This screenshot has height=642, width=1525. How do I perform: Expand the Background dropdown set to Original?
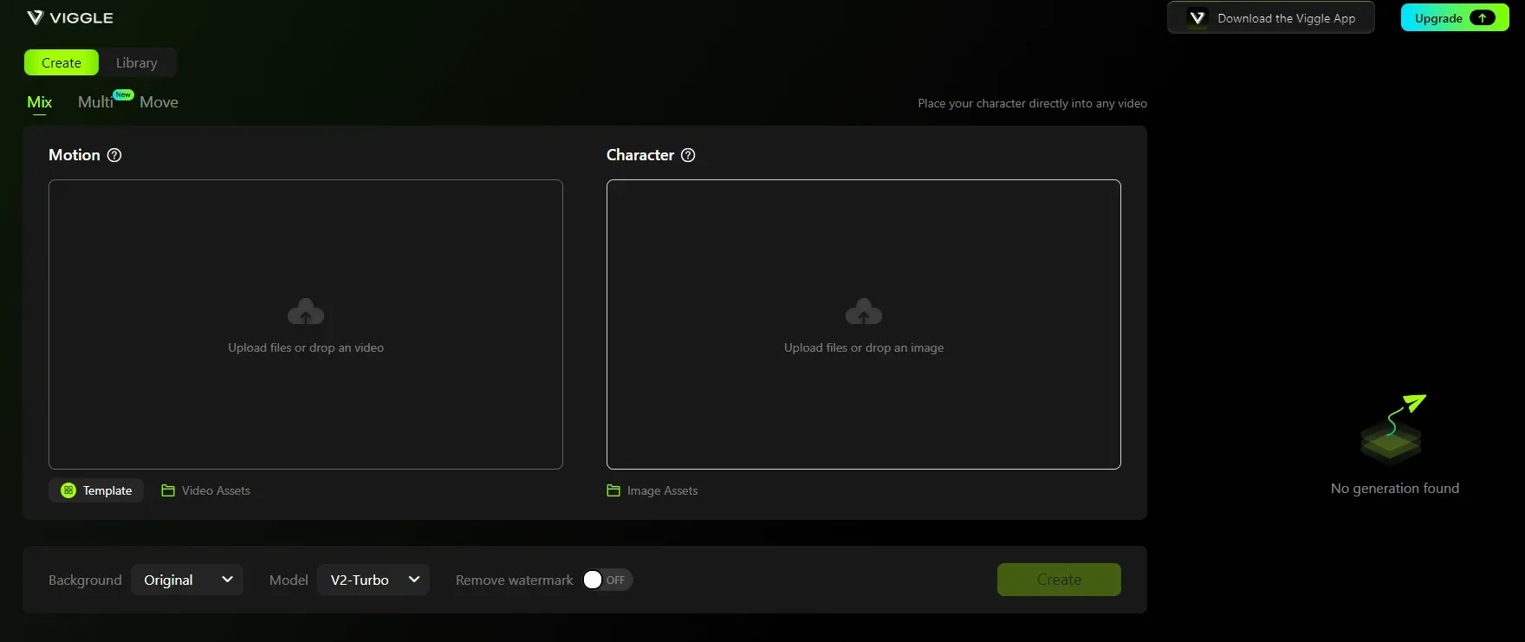tap(187, 580)
